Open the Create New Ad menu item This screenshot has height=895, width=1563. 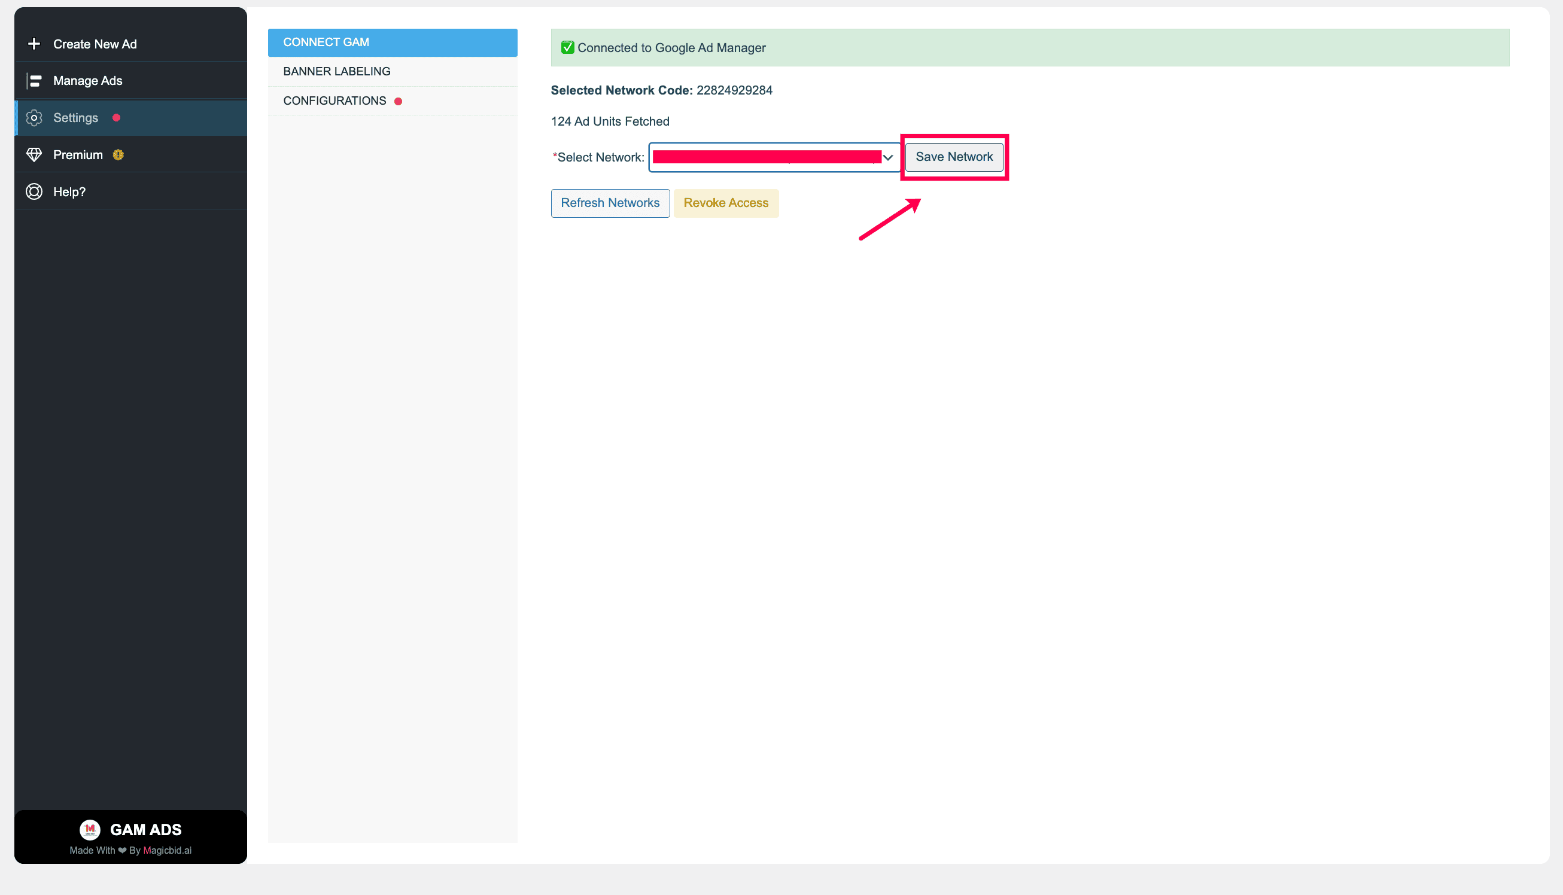tap(131, 44)
